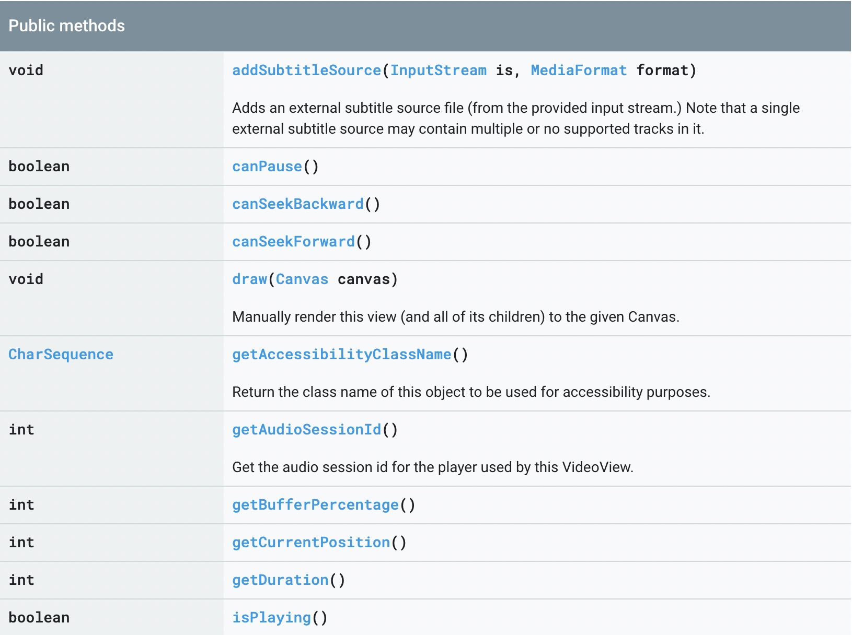The image size is (852, 635).
Task: Click the CharSequence return type link
Action: coord(61,355)
